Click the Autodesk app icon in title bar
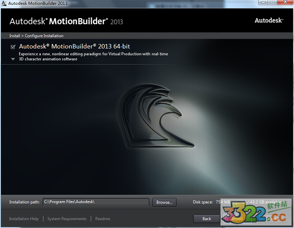 pos(3,3)
